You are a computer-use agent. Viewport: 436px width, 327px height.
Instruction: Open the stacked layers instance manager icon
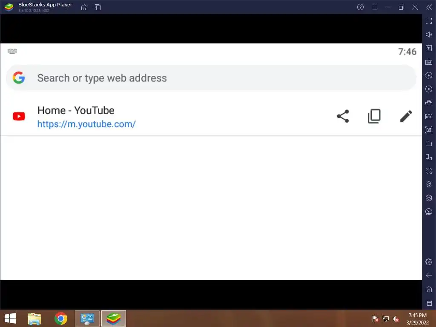point(429,198)
